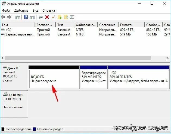The image size is (171, 134).
Task: Maximize the Управление дисками window
Action: [x=152, y=3]
